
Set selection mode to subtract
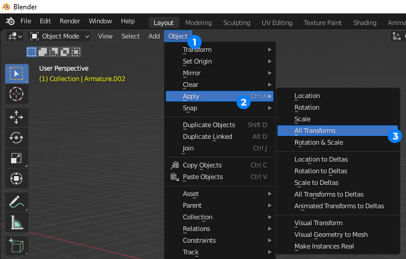(x=54, y=52)
